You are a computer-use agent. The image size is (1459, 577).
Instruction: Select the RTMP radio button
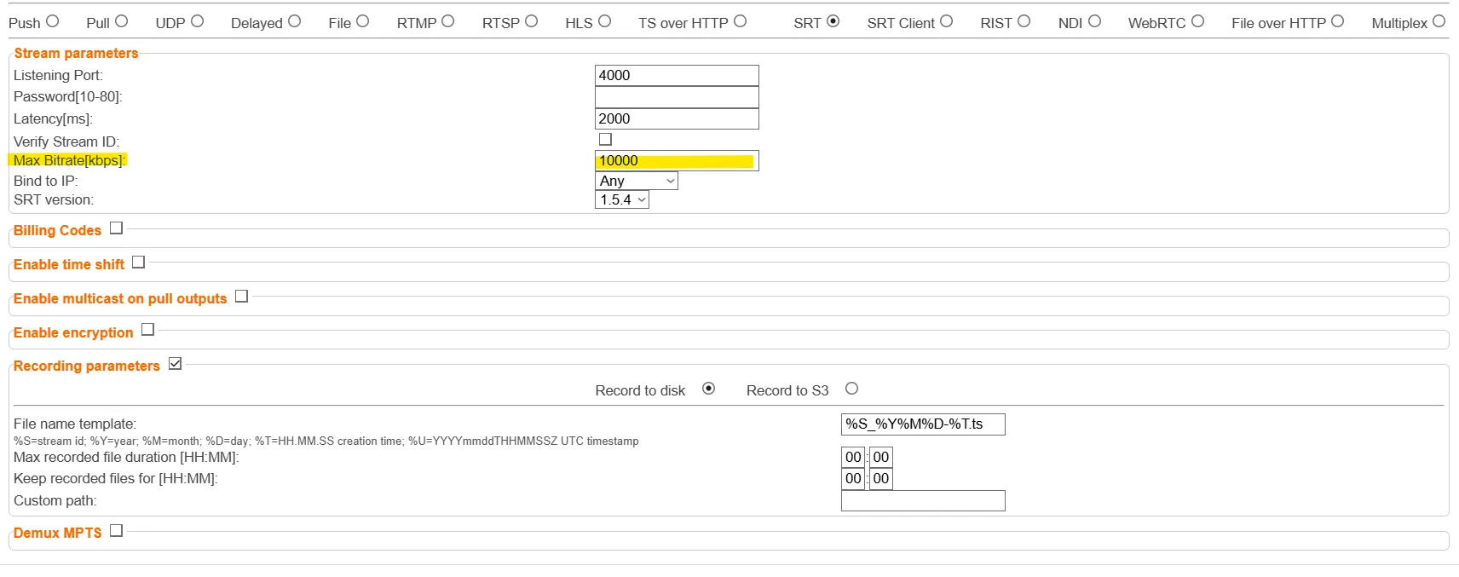(447, 21)
